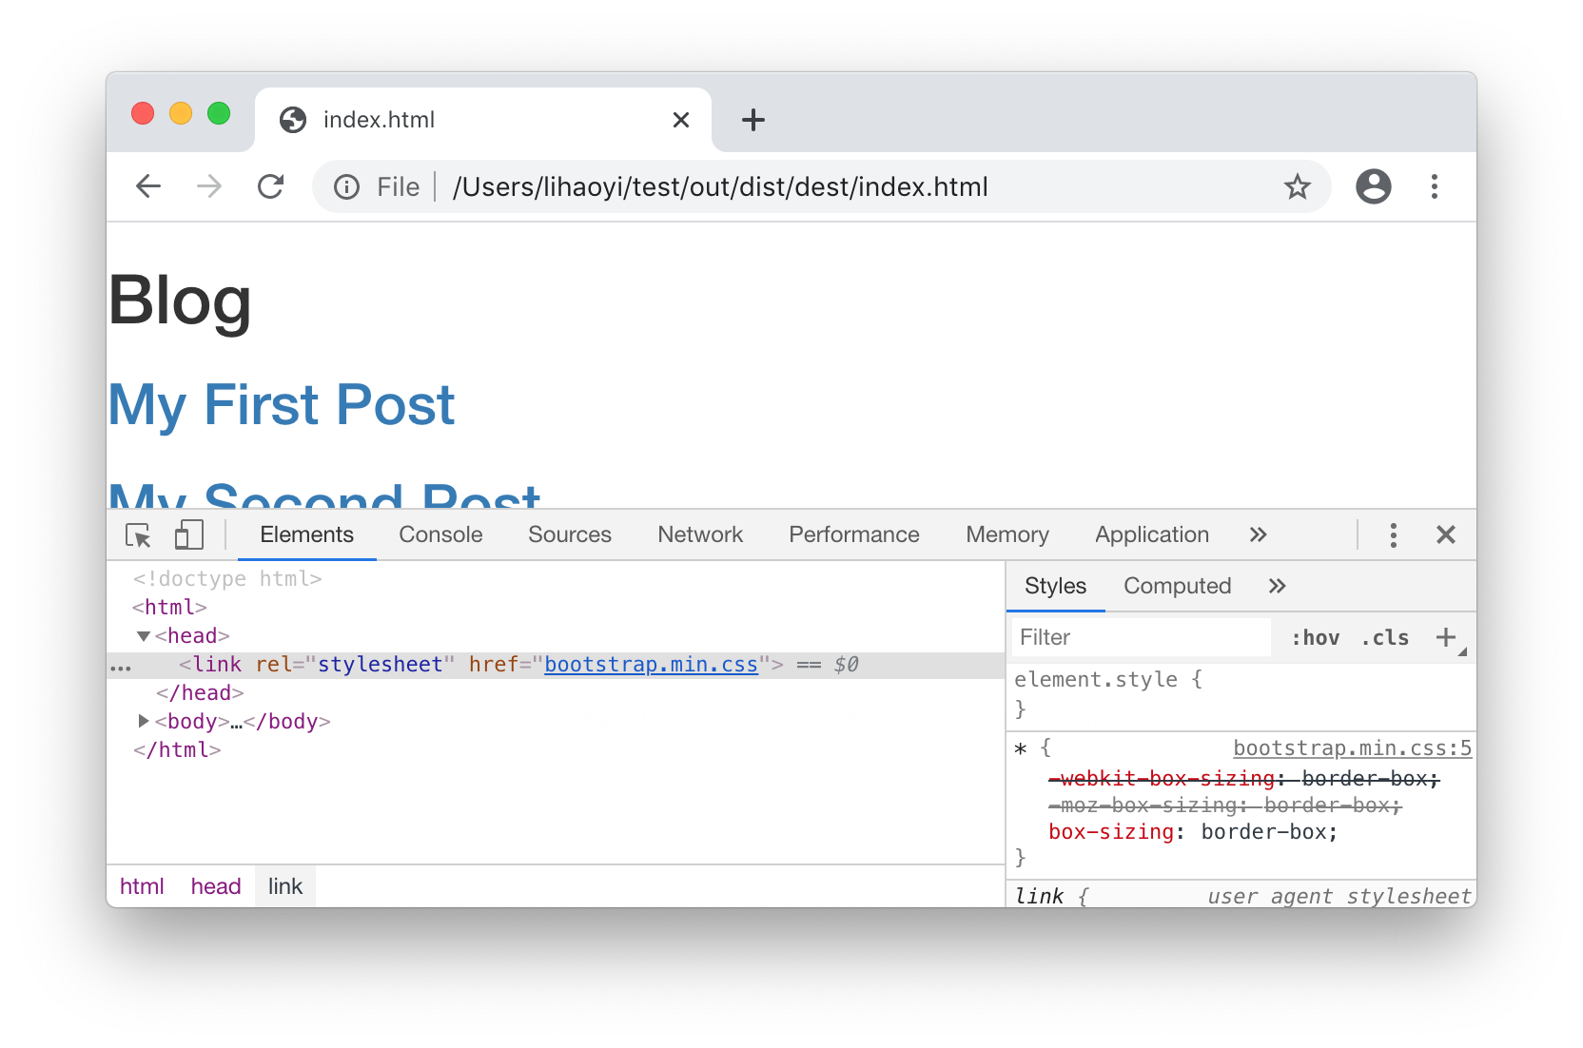Open the File page info icon
1583x1048 pixels.
(344, 186)
